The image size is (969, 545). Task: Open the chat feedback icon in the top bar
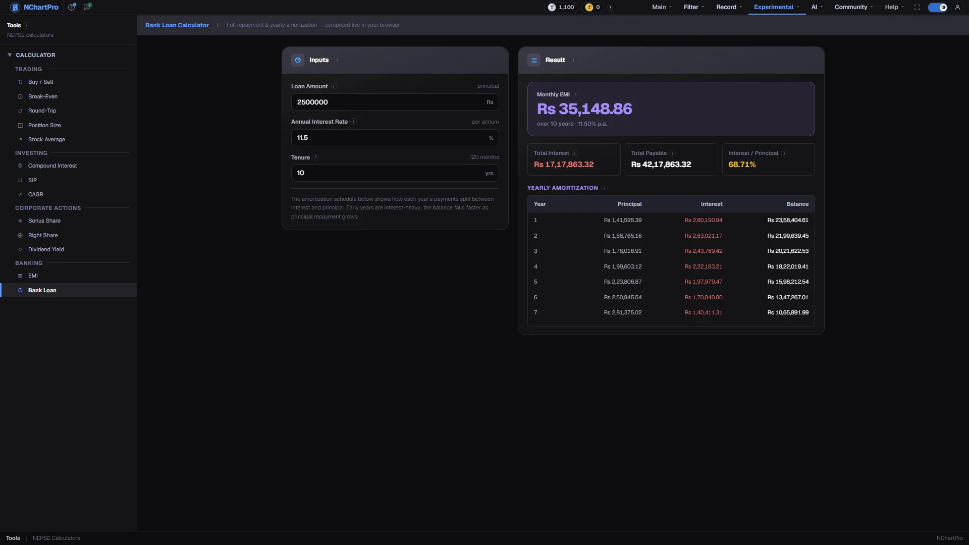click(87, 7)
